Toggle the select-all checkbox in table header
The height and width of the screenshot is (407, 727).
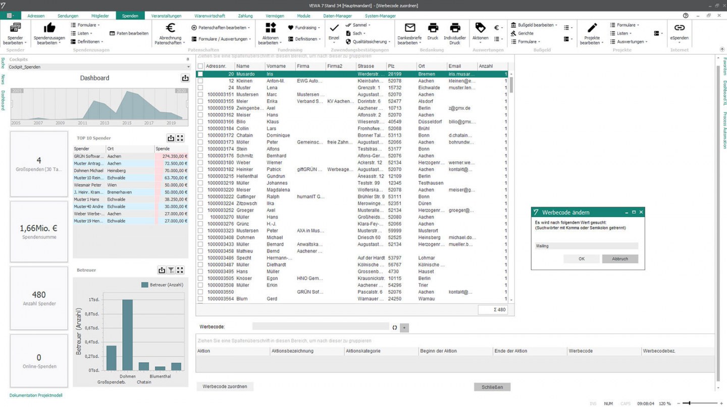coord(200,66)
